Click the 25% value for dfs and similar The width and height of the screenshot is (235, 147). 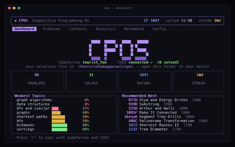click(86, 108)
